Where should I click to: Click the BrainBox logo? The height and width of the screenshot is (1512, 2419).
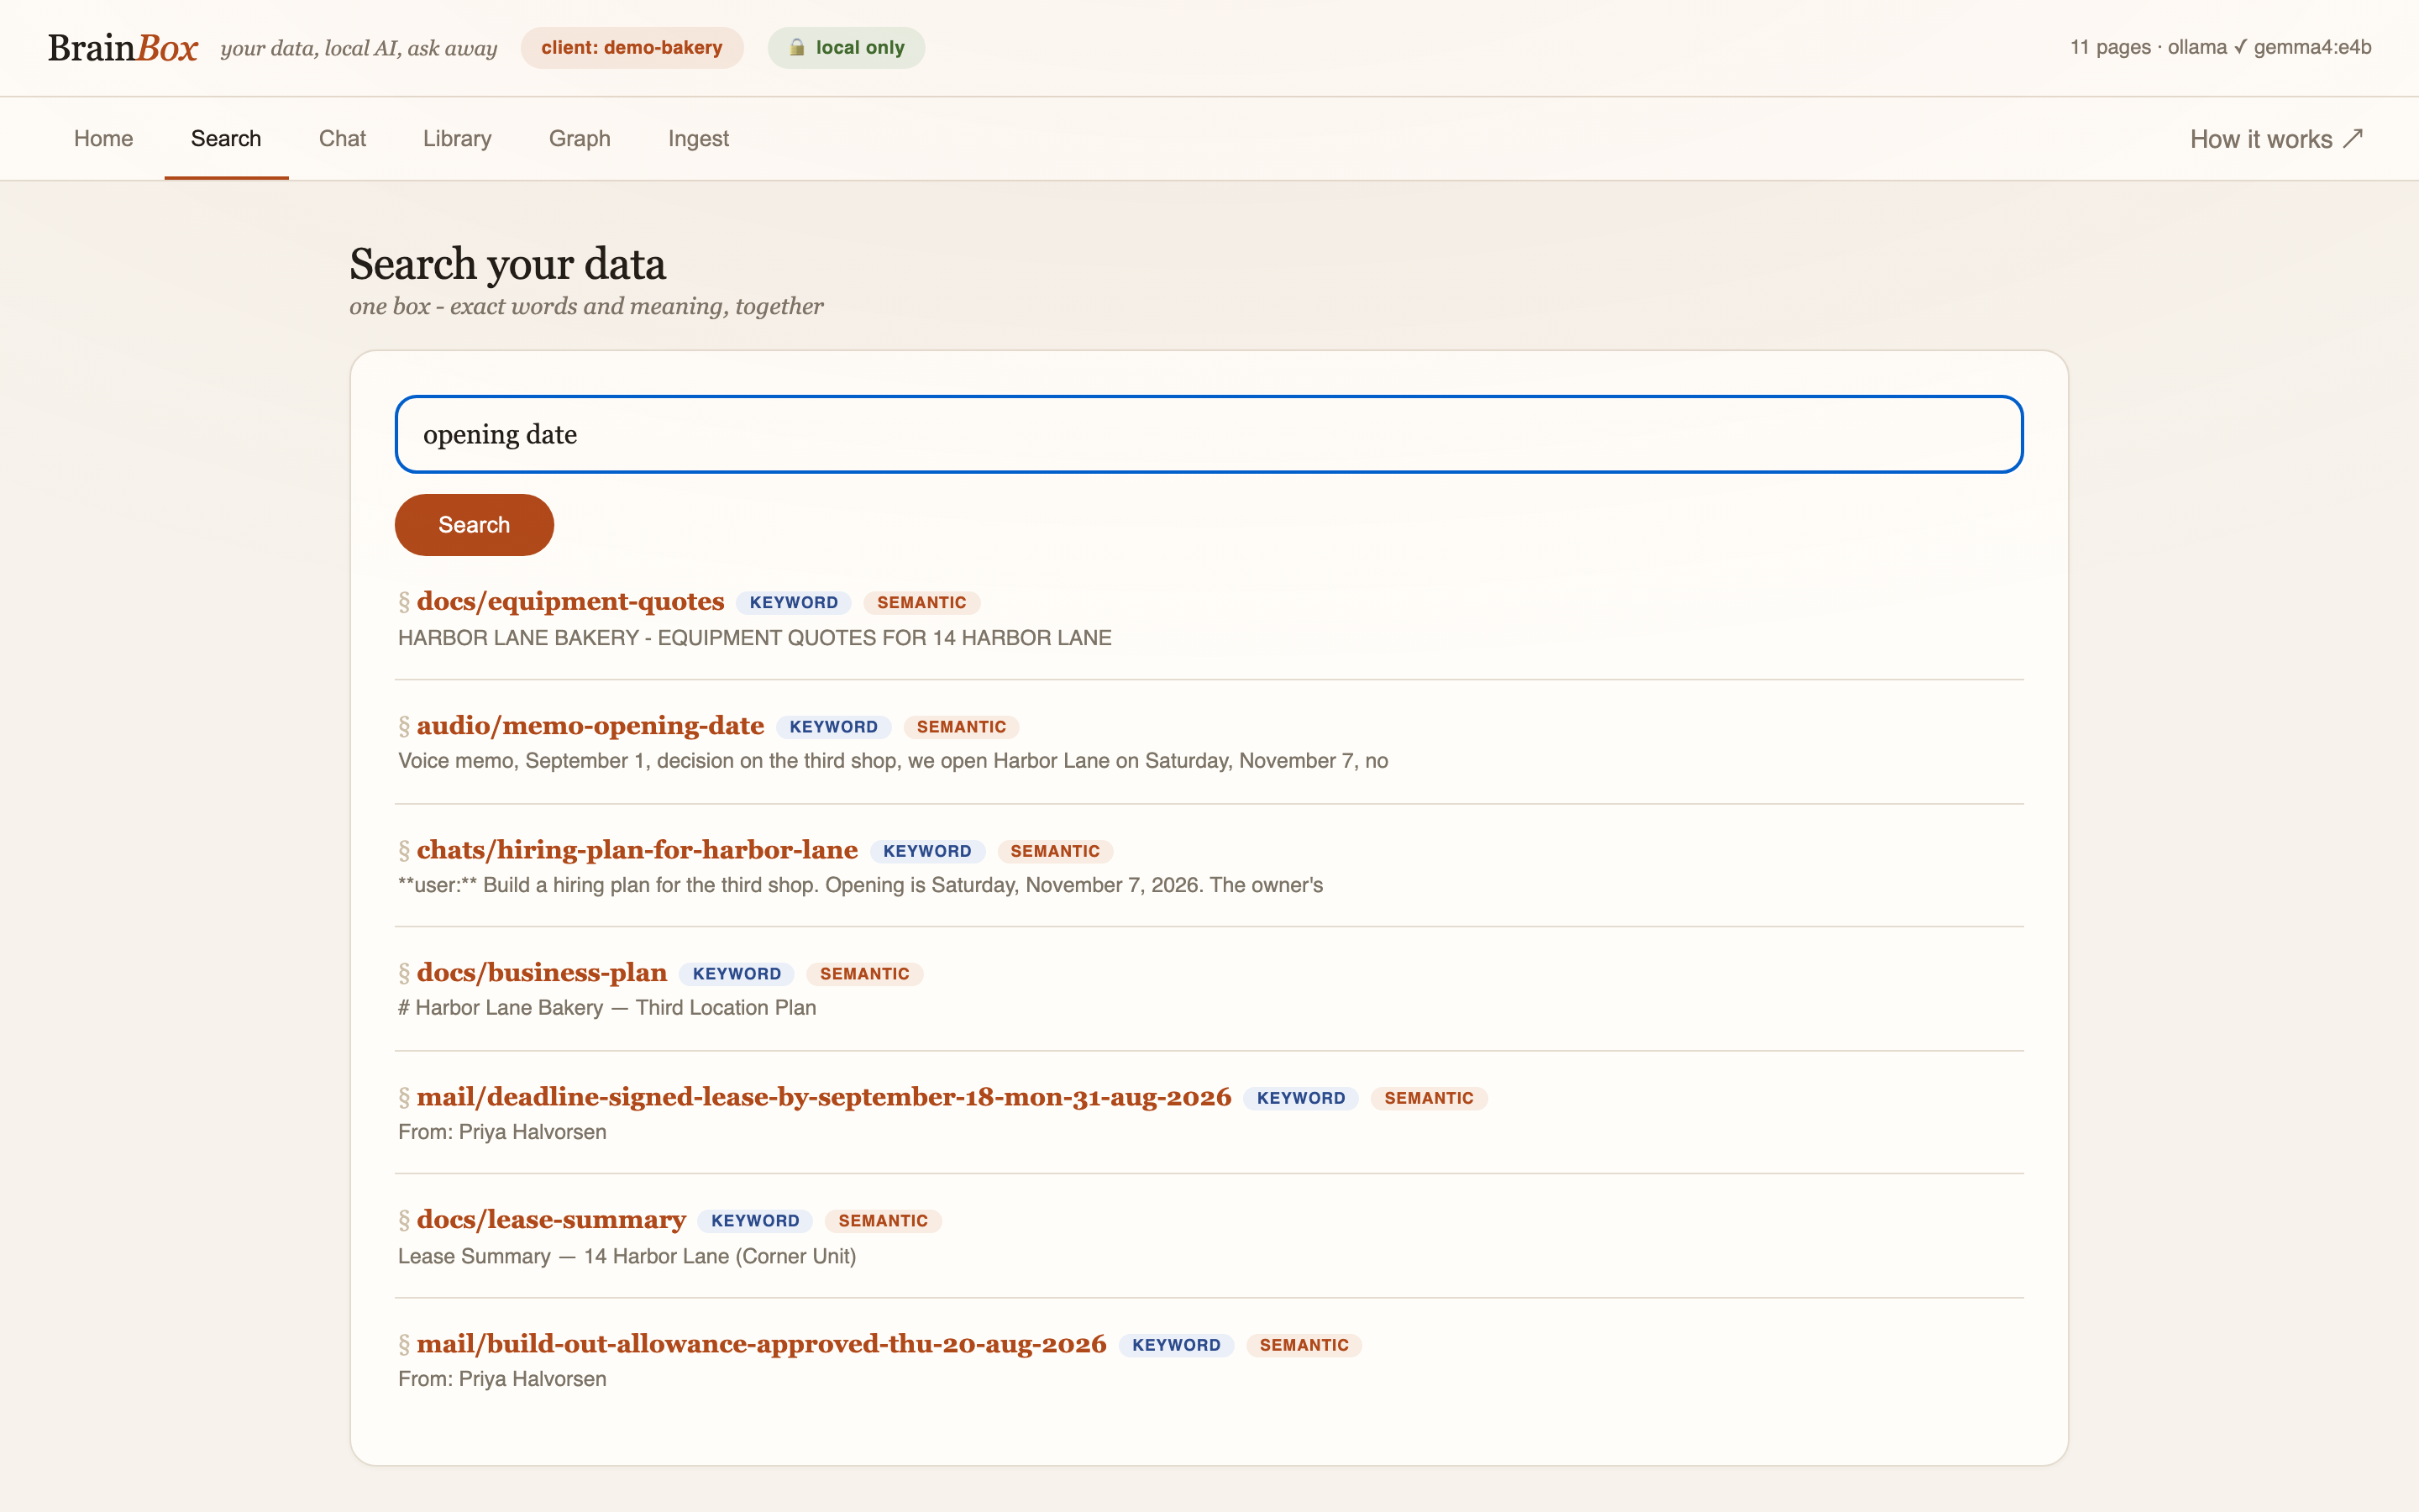coord(123,47)
